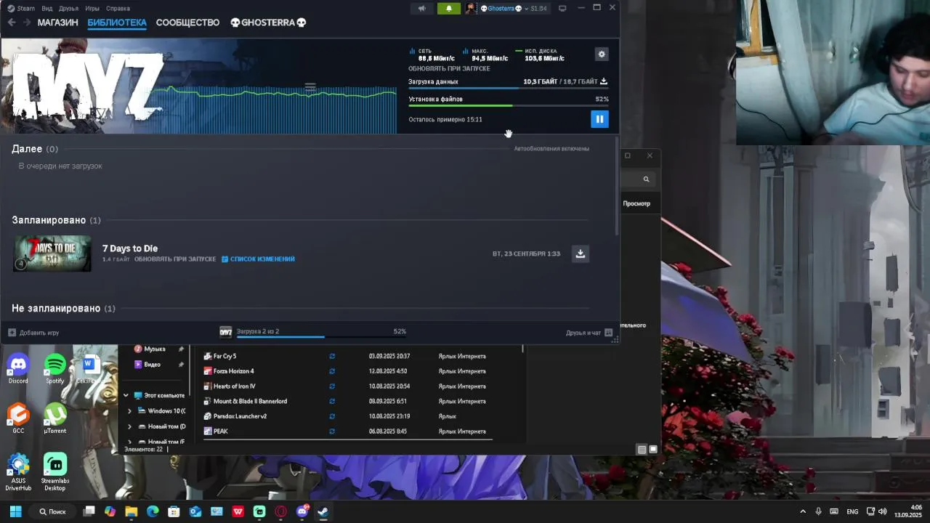Open the Discord desktop shortcut
930x523 pixels.
(18, 369)
